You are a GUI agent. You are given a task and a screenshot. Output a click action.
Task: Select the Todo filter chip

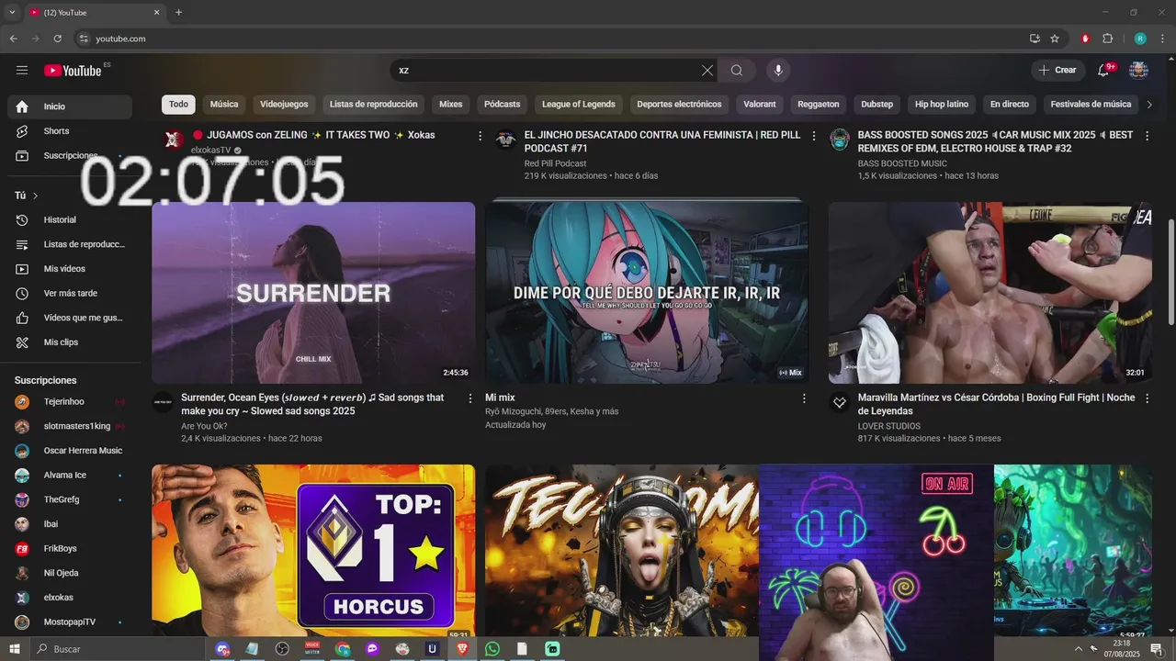pyautogui.click(x=178, y=105)
